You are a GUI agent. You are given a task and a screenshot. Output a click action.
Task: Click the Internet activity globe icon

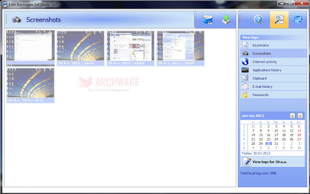point(245,62)
